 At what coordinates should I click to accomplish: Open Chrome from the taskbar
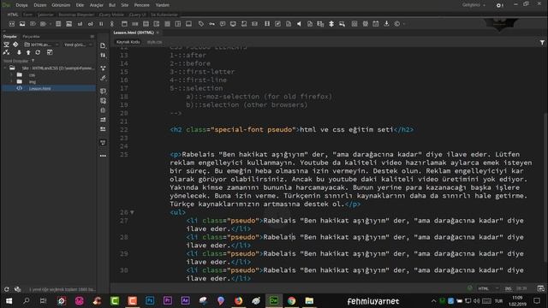tap(291, 300)
